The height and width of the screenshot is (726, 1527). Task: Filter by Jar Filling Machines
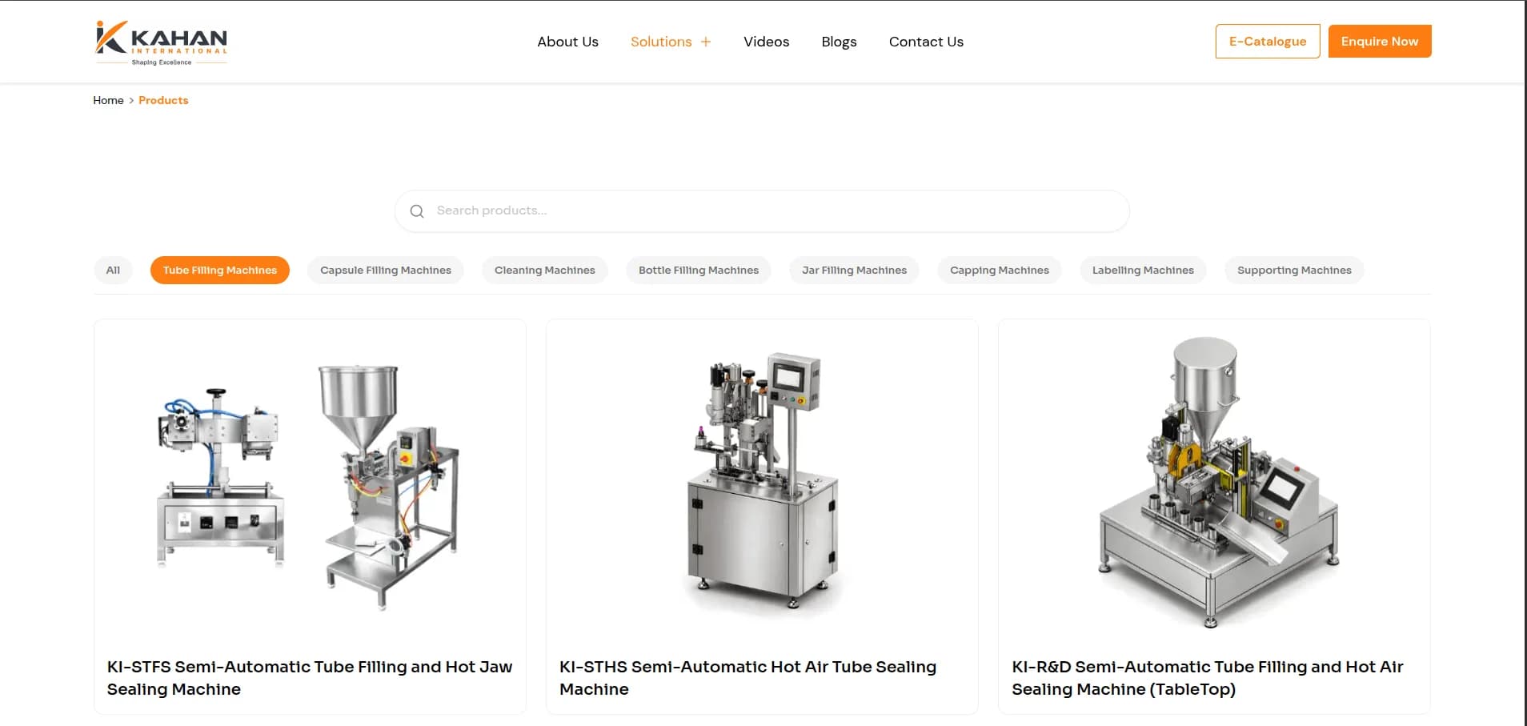point(854,271)
